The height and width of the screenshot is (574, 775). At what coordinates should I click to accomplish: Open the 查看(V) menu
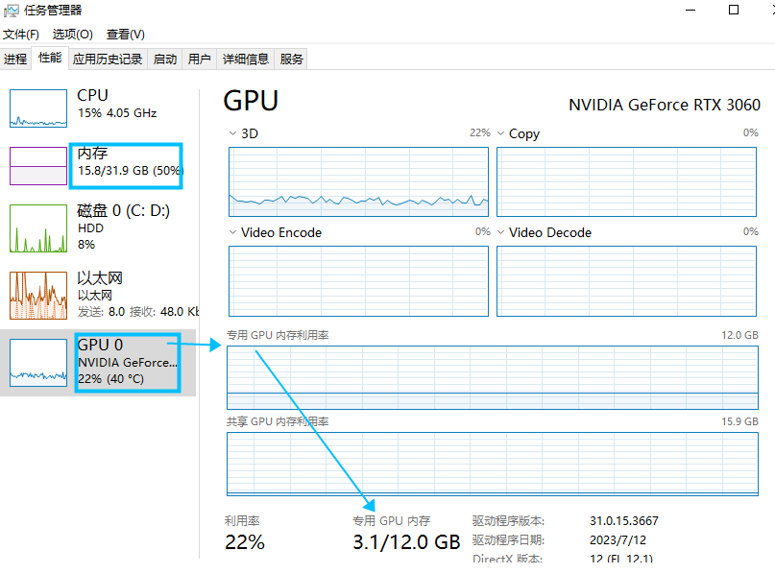[x=125, y=34]
